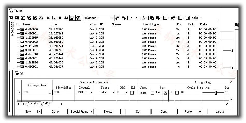Click the Cut button

(x=138, y=112)
